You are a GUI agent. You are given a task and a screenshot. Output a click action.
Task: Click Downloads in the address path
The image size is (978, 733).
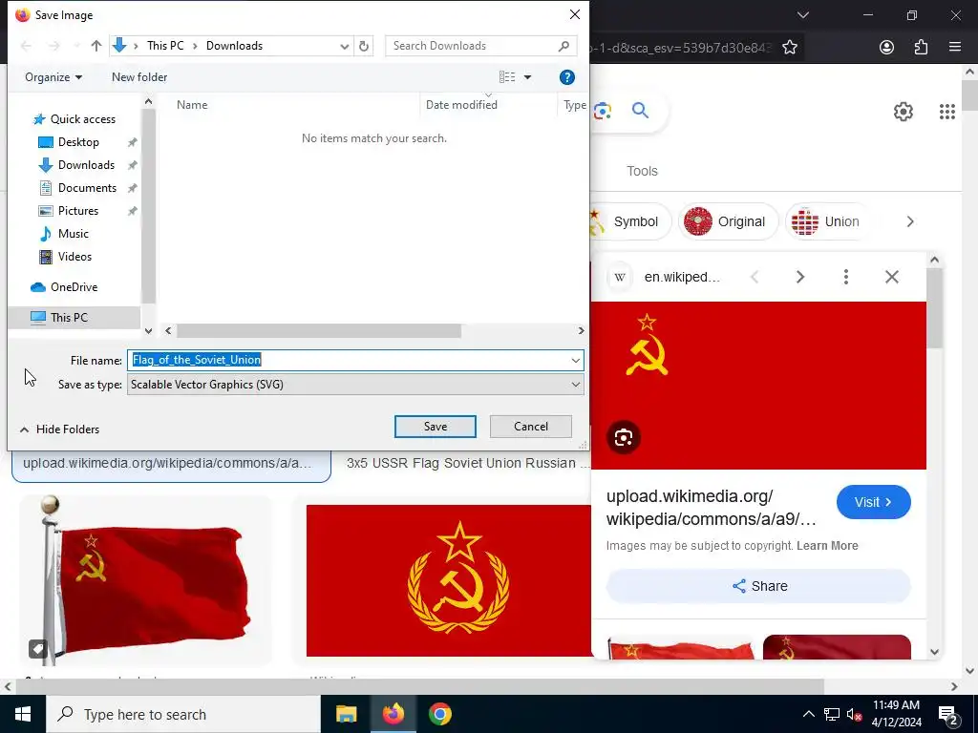click(x=235, y=46)
